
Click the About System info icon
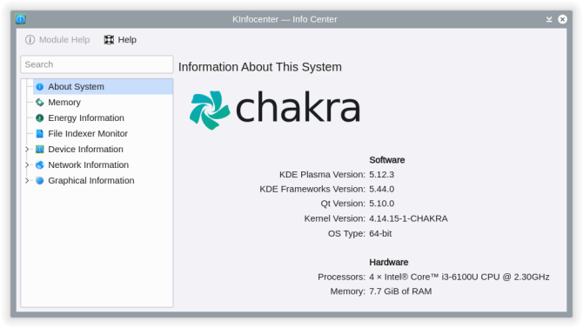click(40, 87)
